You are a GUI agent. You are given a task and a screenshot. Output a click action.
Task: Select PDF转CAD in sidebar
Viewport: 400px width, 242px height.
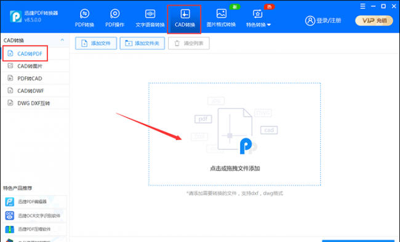tap(35, 78)
